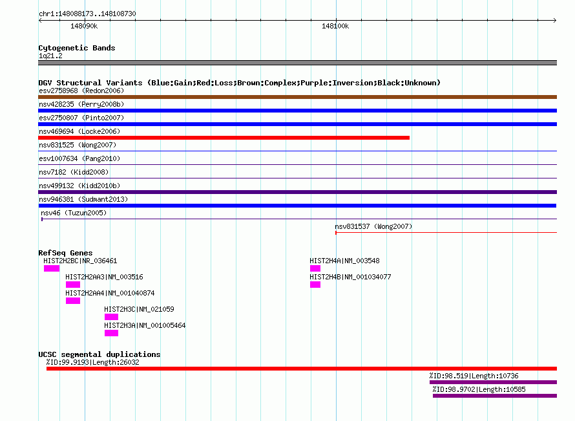Click the red nsv831537 Wong2007 variant line

446,232
